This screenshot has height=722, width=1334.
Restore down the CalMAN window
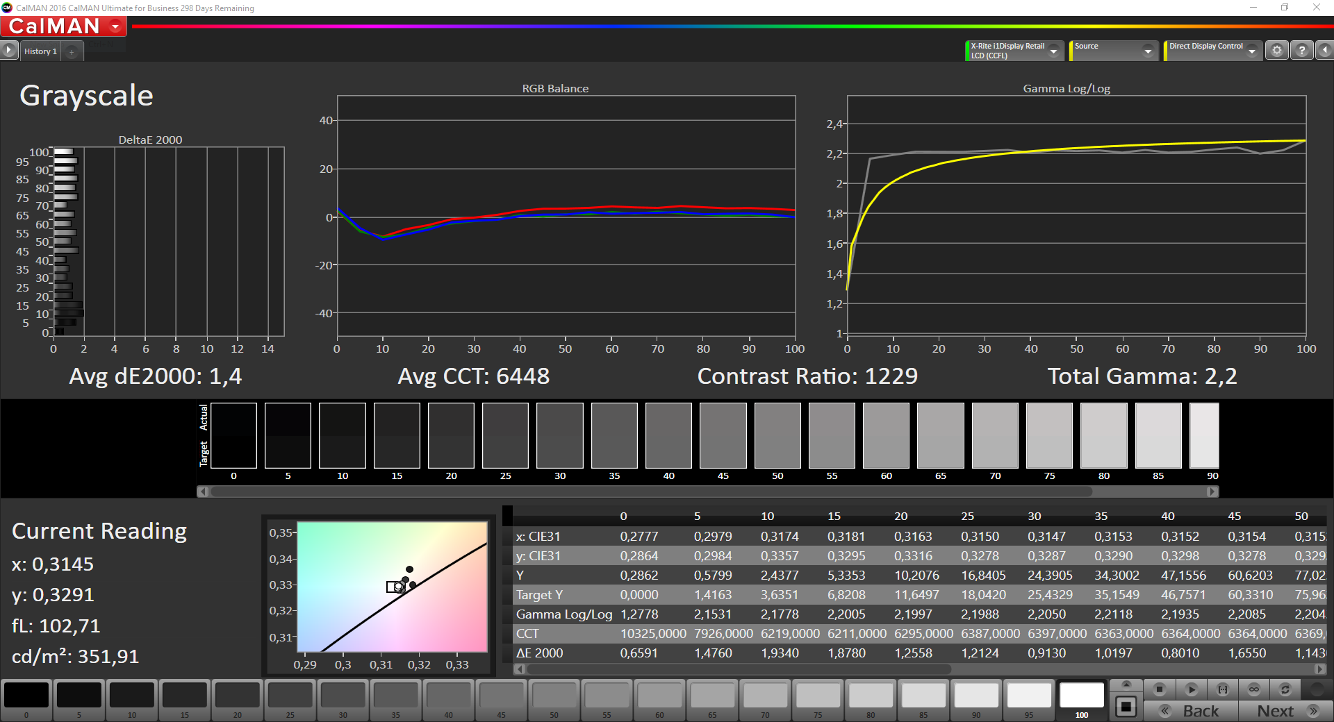pyautogui.click(x=1285, y=8)
